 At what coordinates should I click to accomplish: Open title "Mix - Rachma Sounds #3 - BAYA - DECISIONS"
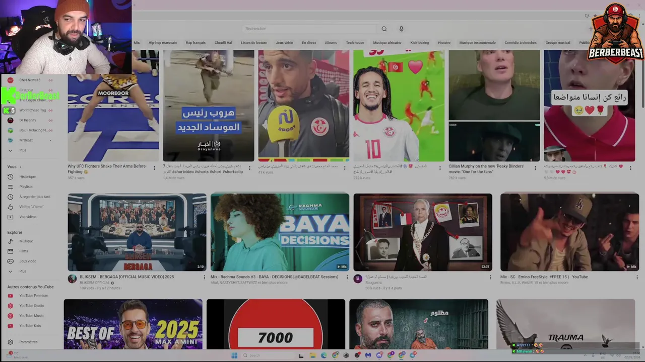pyautogui.click(x=274, y=277)
